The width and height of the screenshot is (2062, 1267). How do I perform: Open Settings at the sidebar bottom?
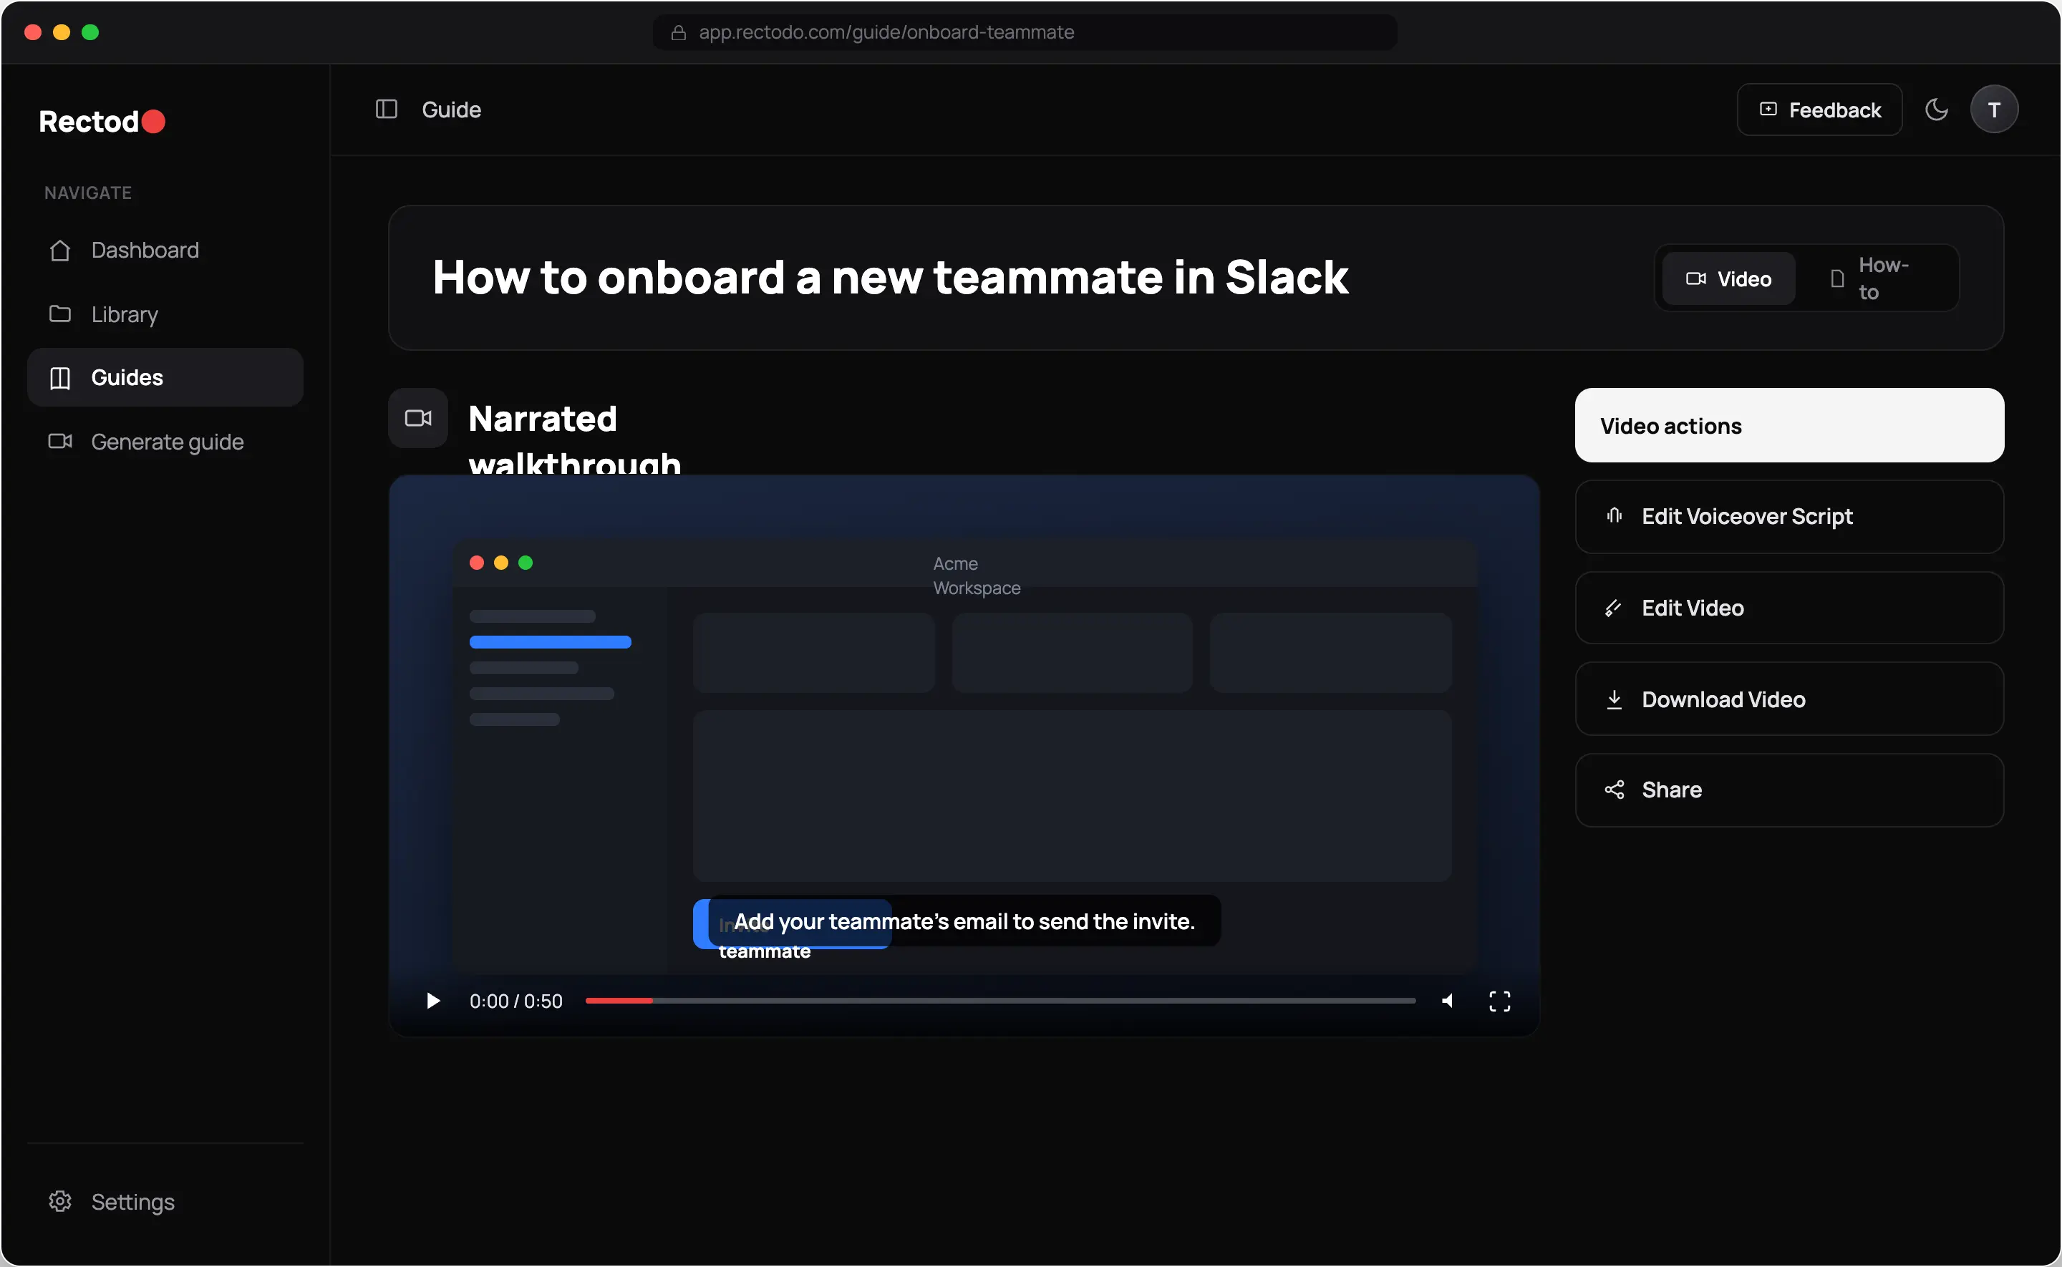point(165,1201)
